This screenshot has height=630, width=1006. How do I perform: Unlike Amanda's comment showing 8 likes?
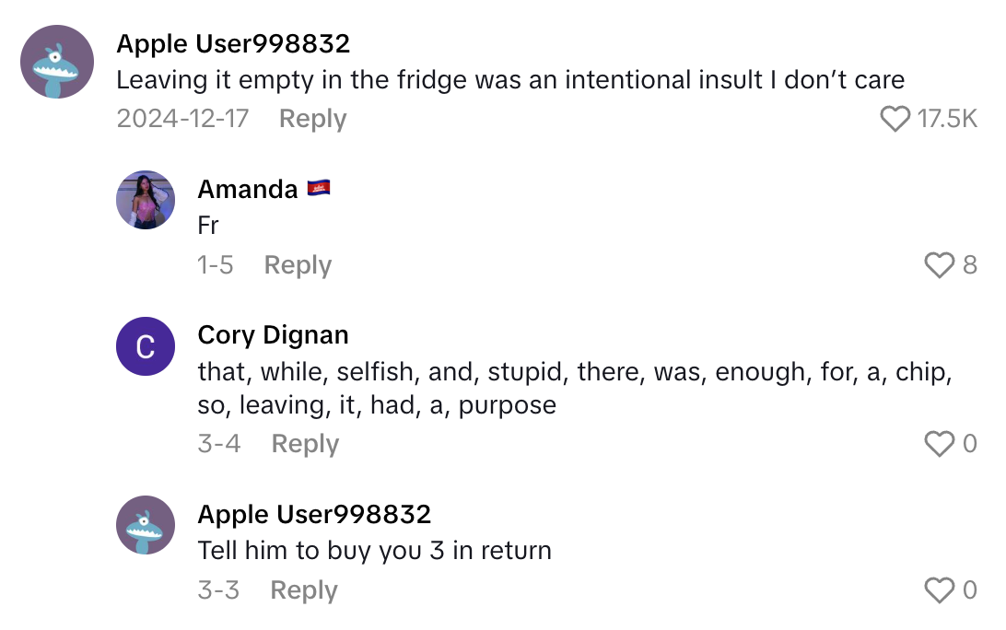pos(941,266)
